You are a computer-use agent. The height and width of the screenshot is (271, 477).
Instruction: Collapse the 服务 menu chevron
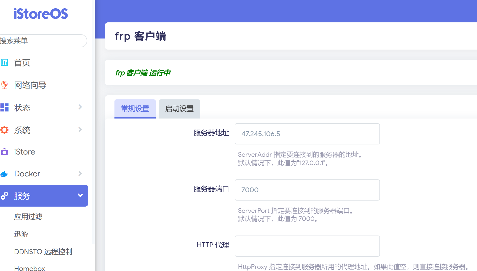(80, 195)
